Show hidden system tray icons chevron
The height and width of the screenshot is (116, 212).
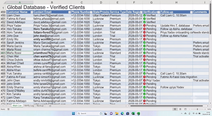(181, 114)
